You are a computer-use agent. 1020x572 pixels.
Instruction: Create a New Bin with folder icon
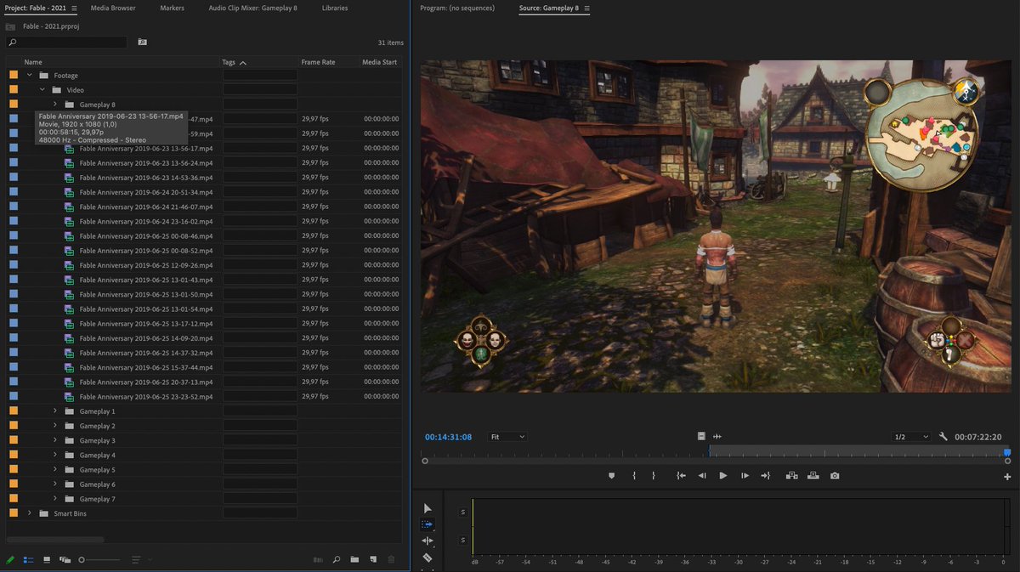[x=354, y=560]
